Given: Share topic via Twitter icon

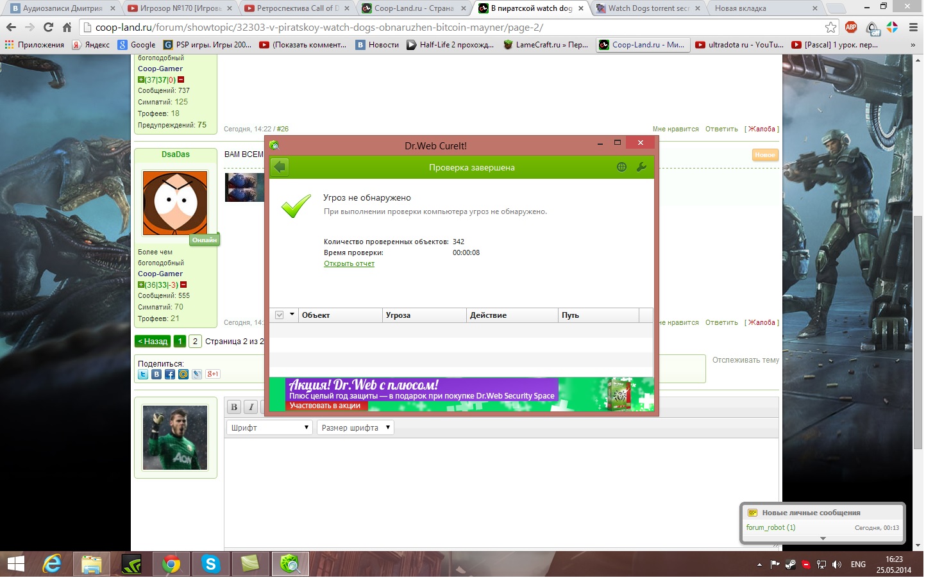Looking at the screenshot, I should [143, 374].
